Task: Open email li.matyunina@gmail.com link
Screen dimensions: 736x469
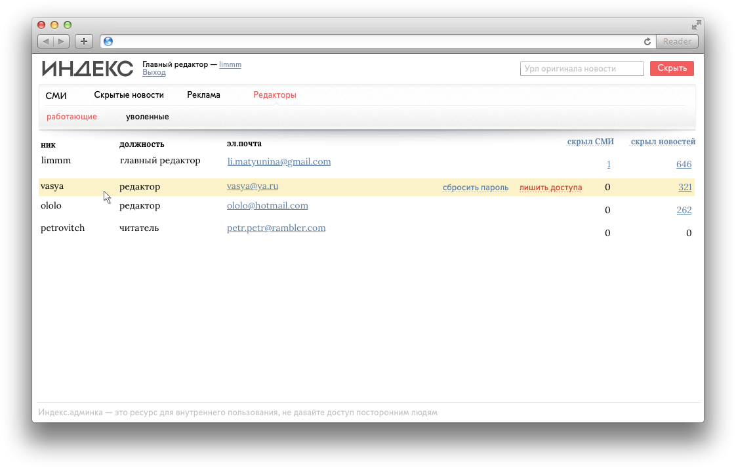Action: [279, 161]
